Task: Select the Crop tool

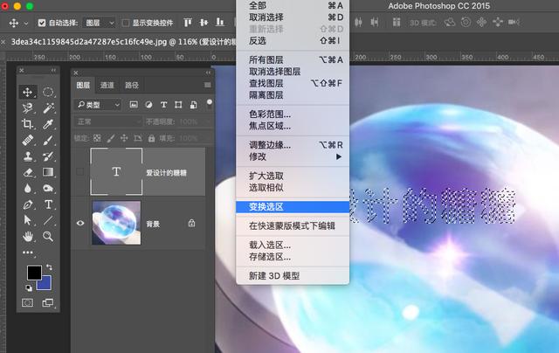Action: click(x=27, y=124)
